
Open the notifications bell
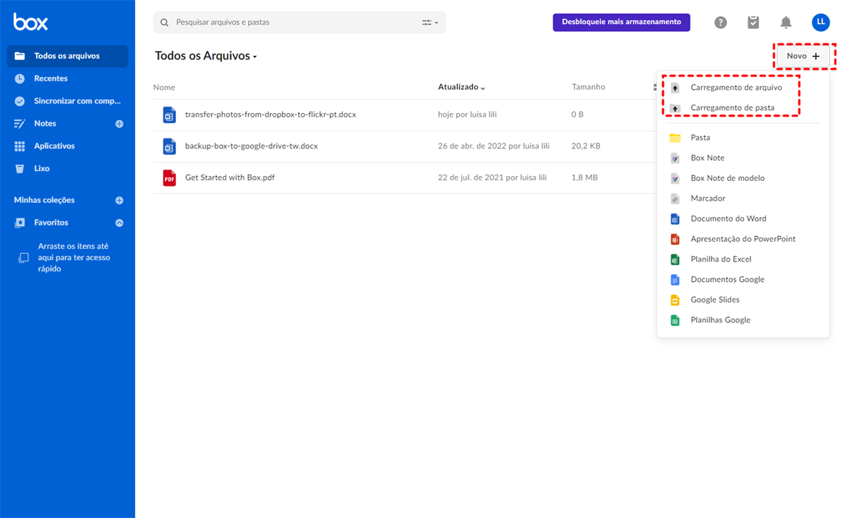coord(786,23)
